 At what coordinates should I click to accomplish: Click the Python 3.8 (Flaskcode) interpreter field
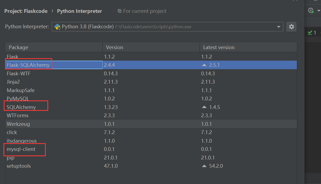[167, 27]
